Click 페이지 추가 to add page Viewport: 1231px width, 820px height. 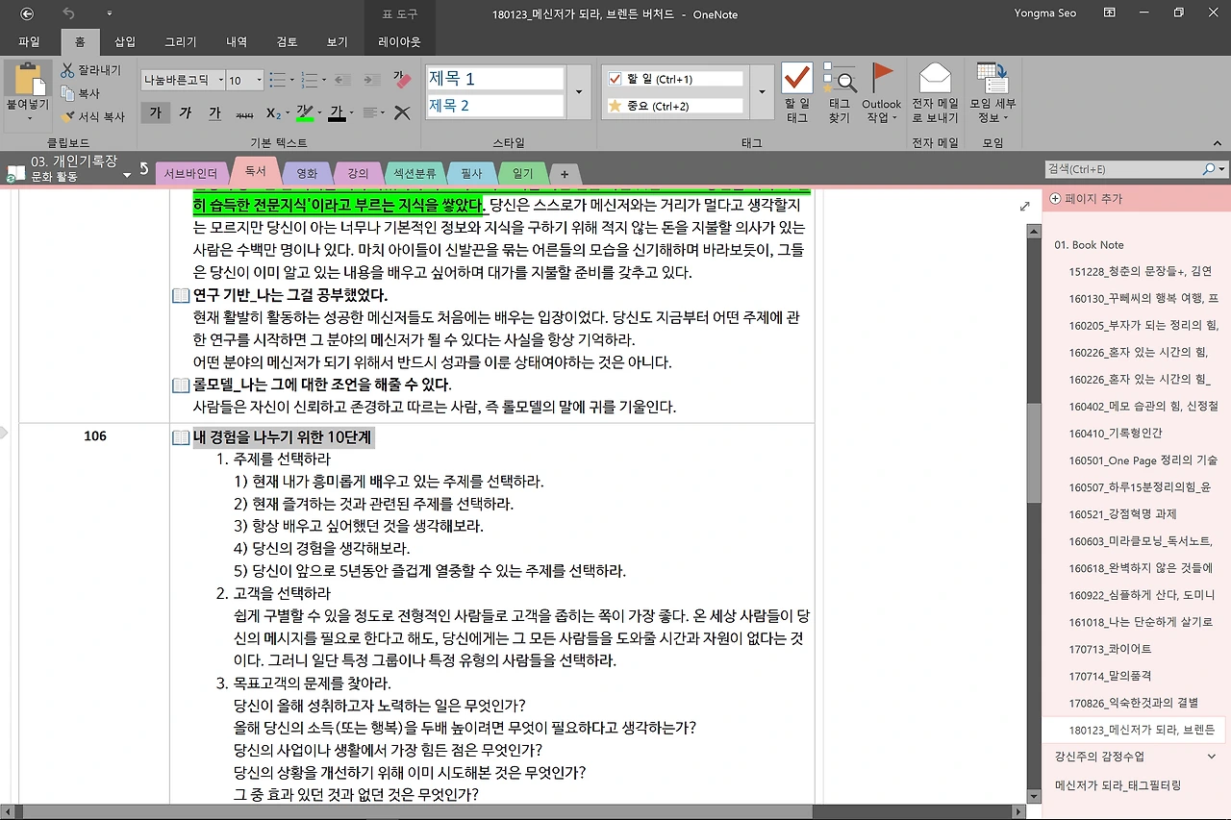[x=1087, y=199]
